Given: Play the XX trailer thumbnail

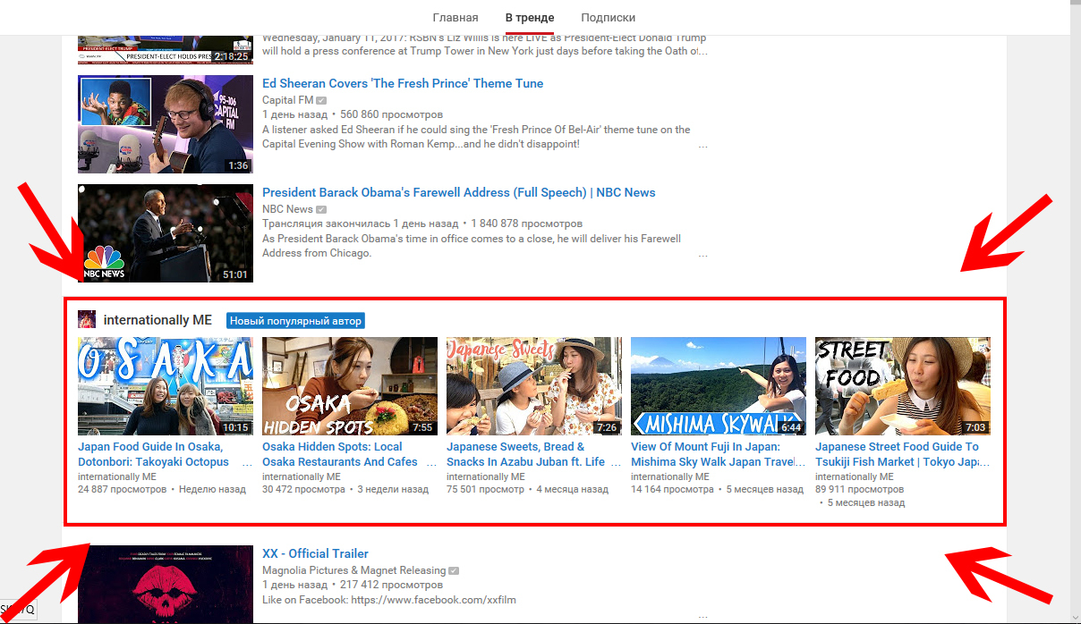Looking at the screenshot, I should 166,584.
